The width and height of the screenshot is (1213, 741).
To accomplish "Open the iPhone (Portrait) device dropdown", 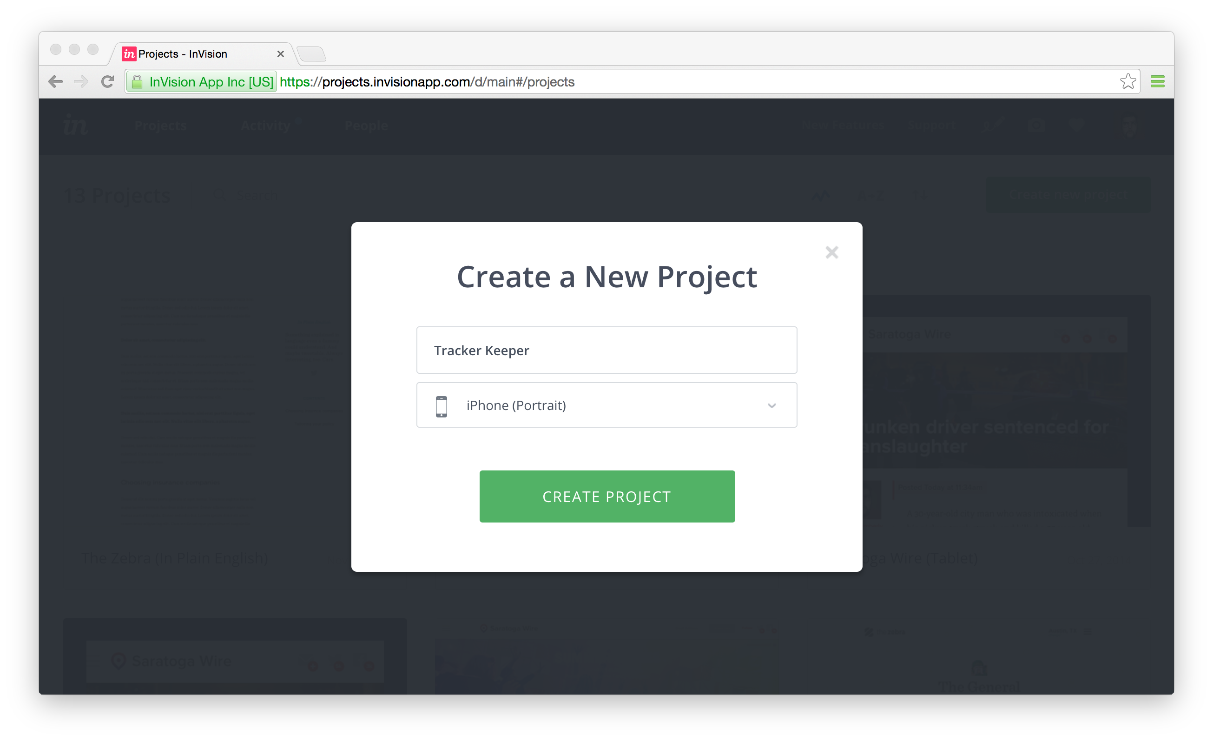I will [606, 405].
